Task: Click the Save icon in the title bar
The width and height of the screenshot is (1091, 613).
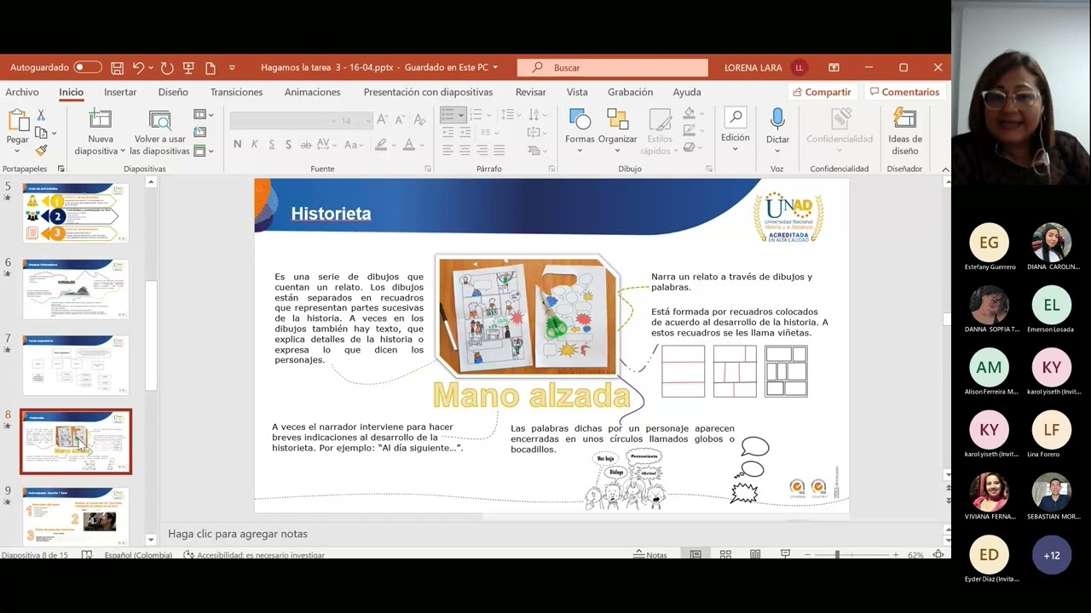Action: pos(118,67)
